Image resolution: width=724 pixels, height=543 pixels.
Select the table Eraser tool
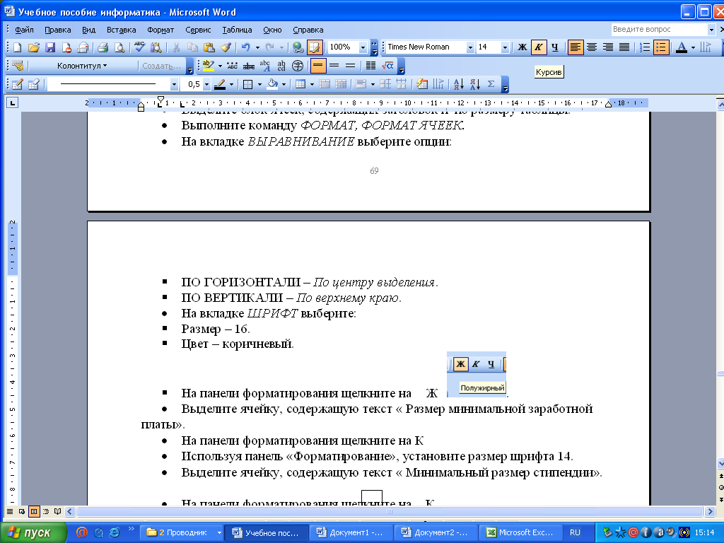pos(34,84)
